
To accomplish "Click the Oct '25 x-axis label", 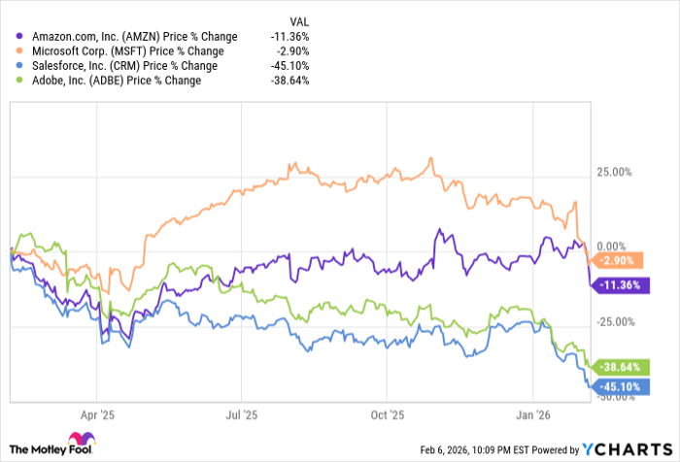I will coord(387,412).
